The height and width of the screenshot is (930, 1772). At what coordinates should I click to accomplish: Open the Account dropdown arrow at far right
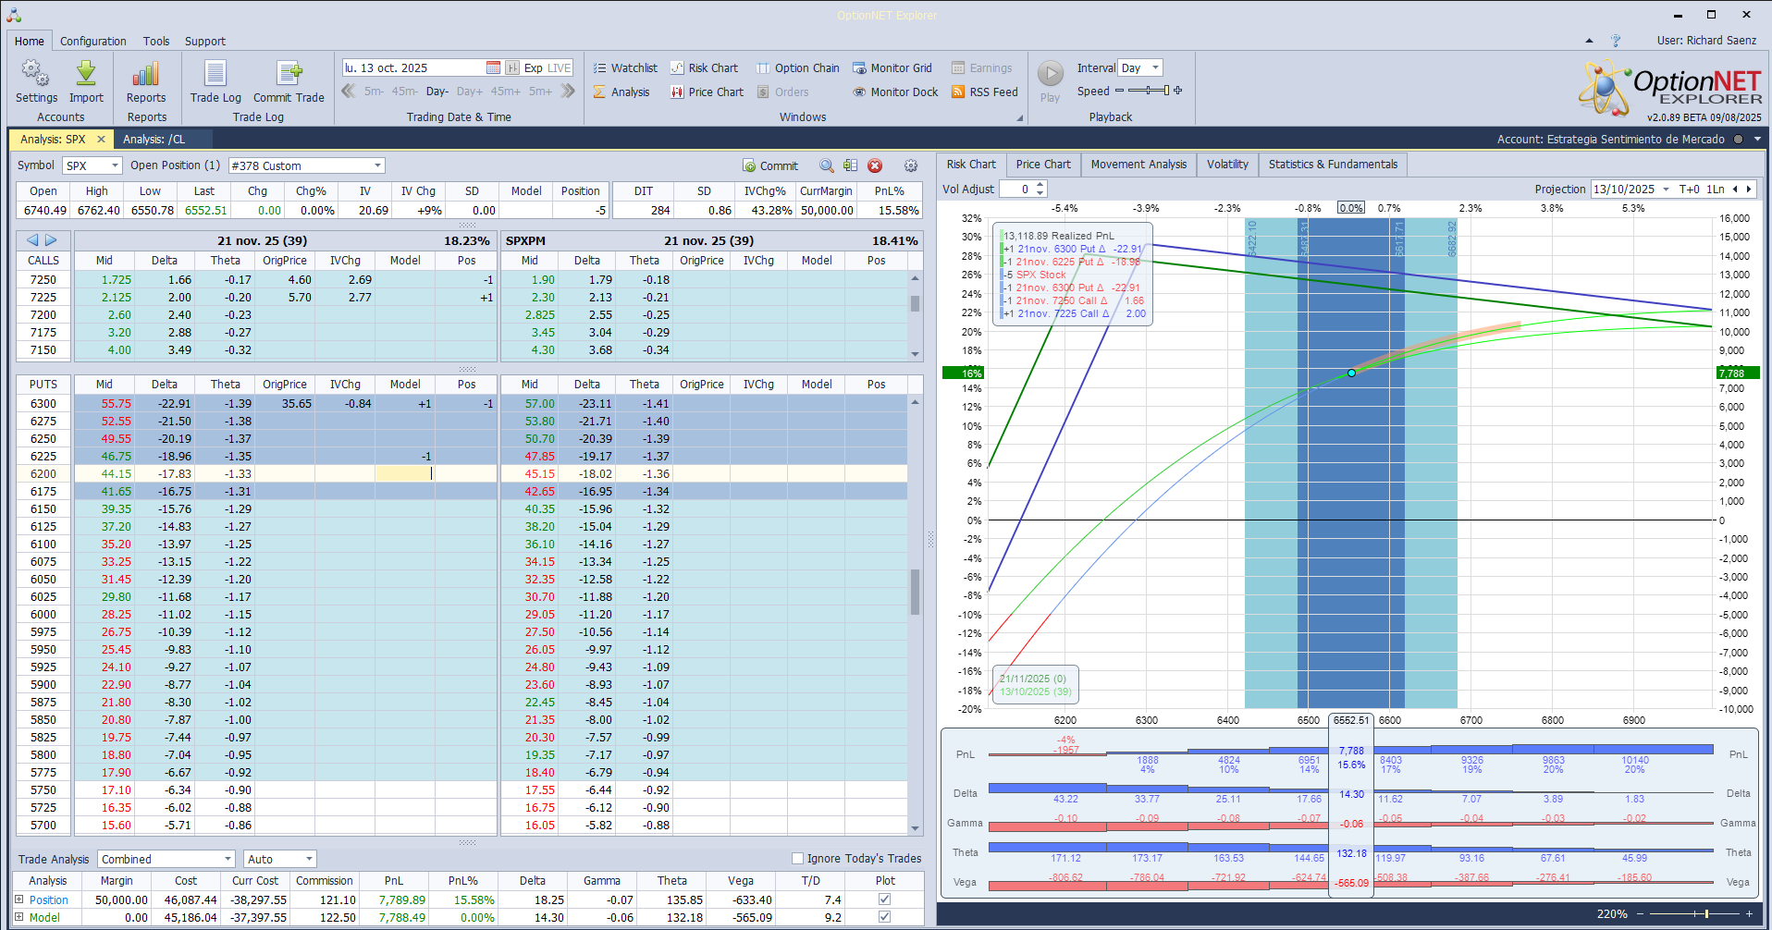coord(1757,139)
